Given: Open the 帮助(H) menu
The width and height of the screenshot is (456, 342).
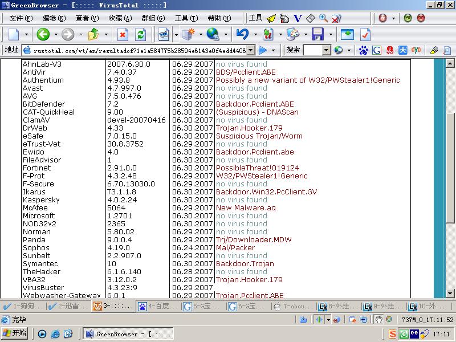Looking at the screenshot, I should 219,18.
